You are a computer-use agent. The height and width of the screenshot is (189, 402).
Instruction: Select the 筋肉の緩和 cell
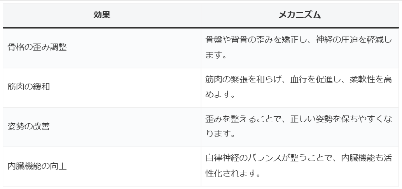pos(102,87)
